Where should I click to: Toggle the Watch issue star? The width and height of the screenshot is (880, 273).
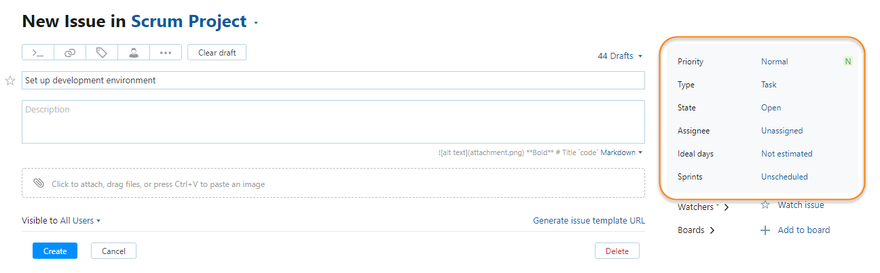point(765,205)
